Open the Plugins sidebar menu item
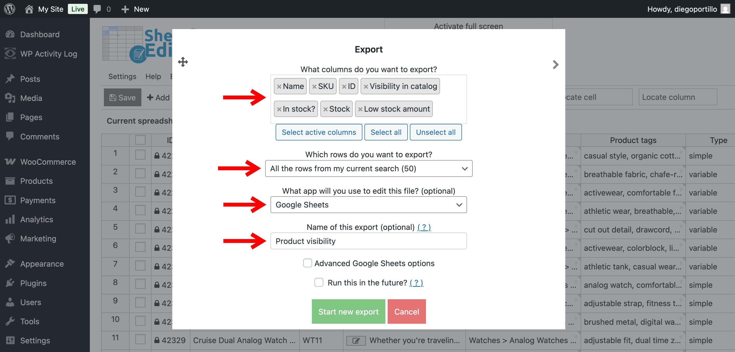This screenshot has height=352, width=735. click(33, 283)
